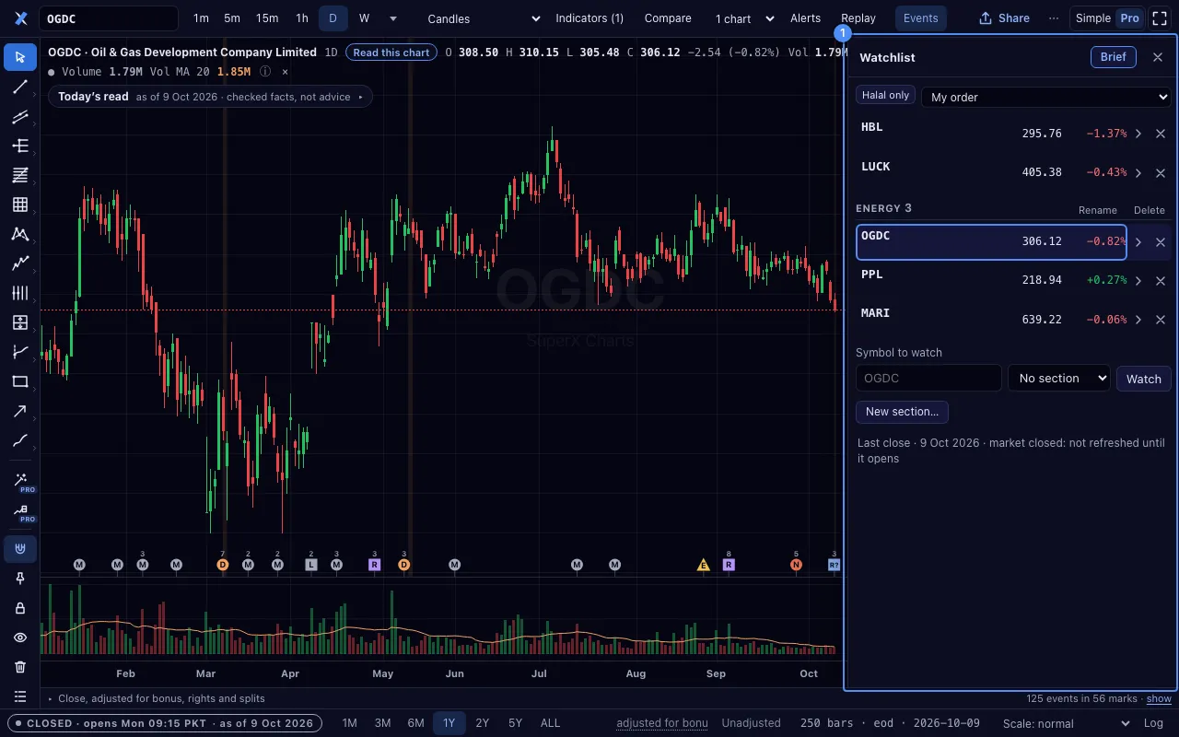
Task: Enable the magnet snap tool
Action: pos(20,549)
